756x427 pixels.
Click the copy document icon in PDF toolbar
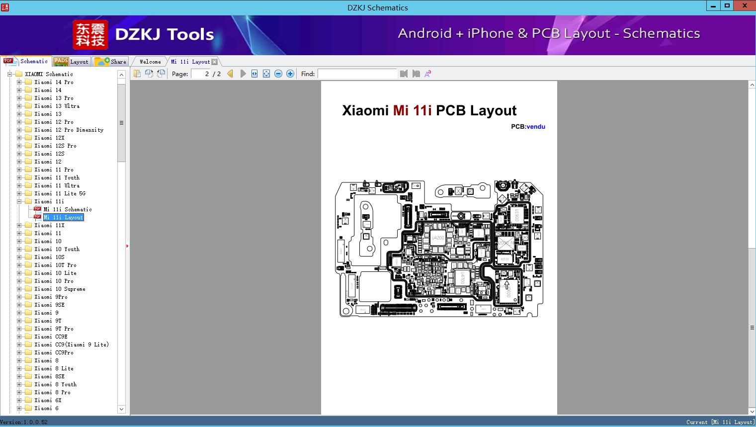(x=137, y=74)
